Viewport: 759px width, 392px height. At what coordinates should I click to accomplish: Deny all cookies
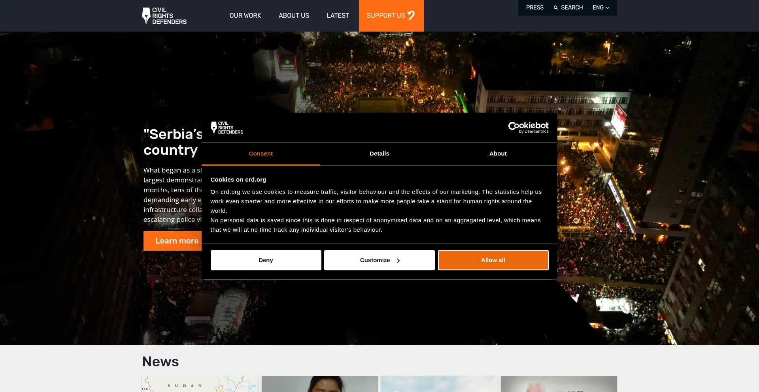tap(266, 260)
